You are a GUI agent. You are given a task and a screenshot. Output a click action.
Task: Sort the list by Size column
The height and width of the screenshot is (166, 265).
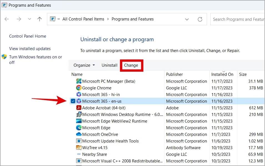tap(243, 74)
